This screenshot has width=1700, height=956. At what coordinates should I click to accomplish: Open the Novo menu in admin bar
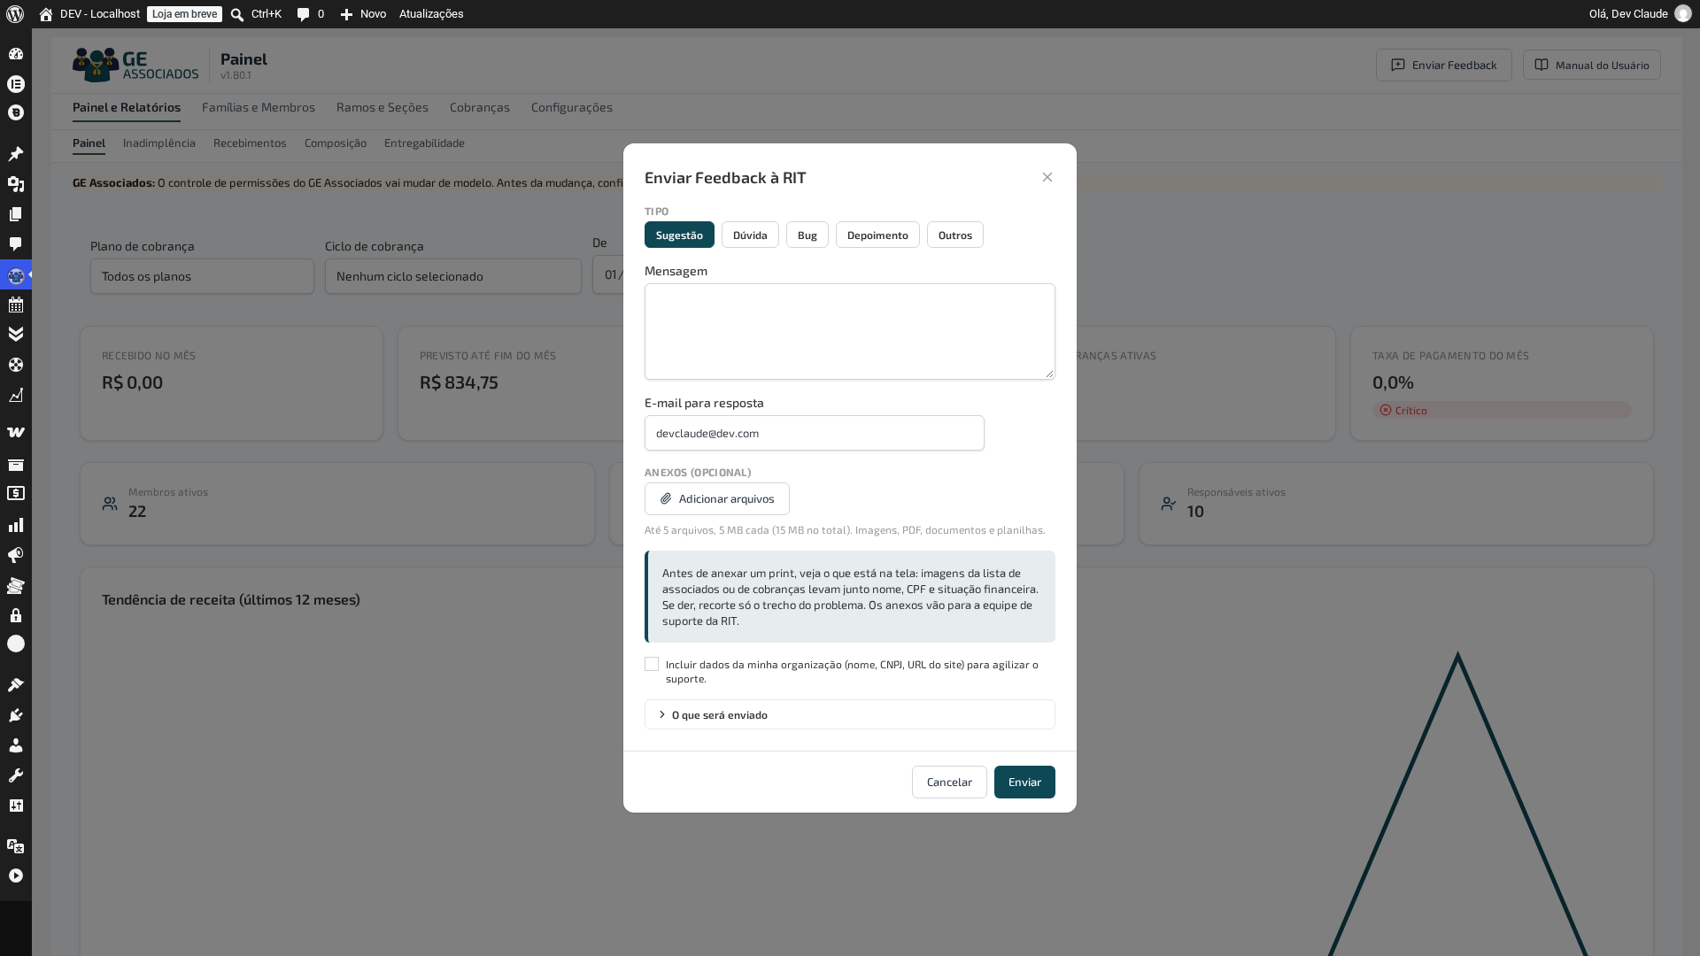pyautogui.click(x=363, y=14)
